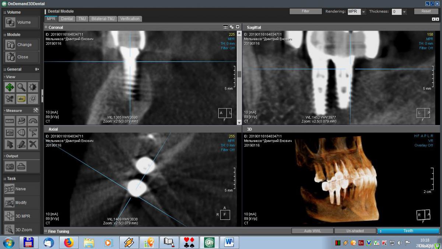Click the Reset button
This screenshot has width=442, height=249.
[426, 11]
